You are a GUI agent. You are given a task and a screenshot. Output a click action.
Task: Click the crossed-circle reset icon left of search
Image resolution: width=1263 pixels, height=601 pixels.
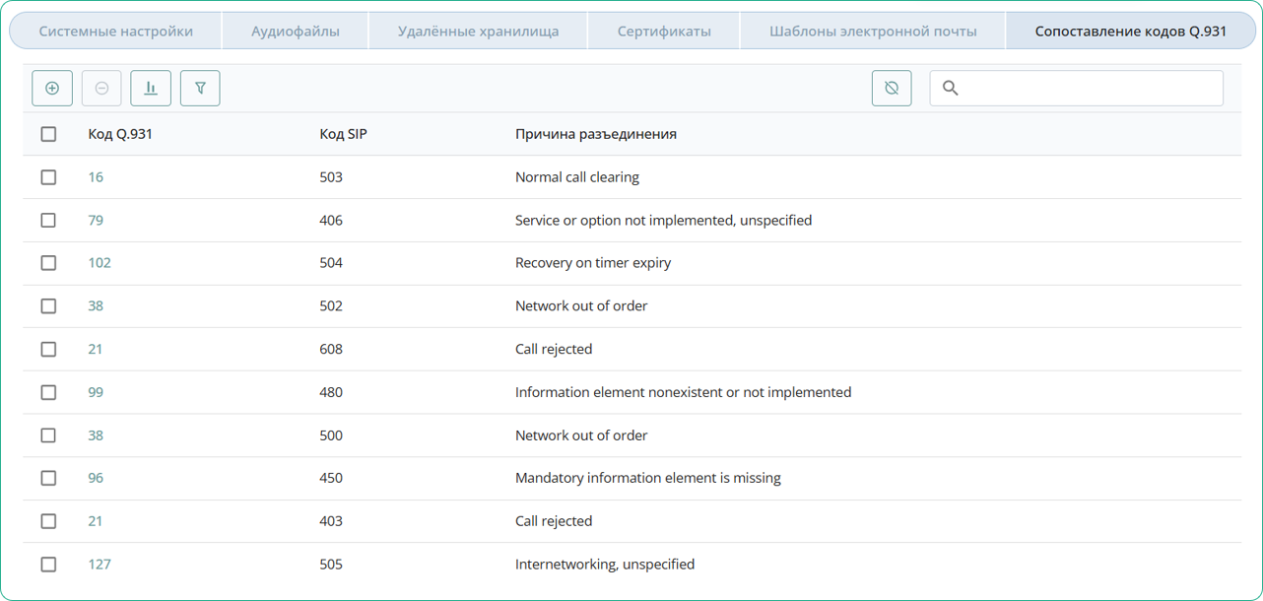click(x=892, y=89)
